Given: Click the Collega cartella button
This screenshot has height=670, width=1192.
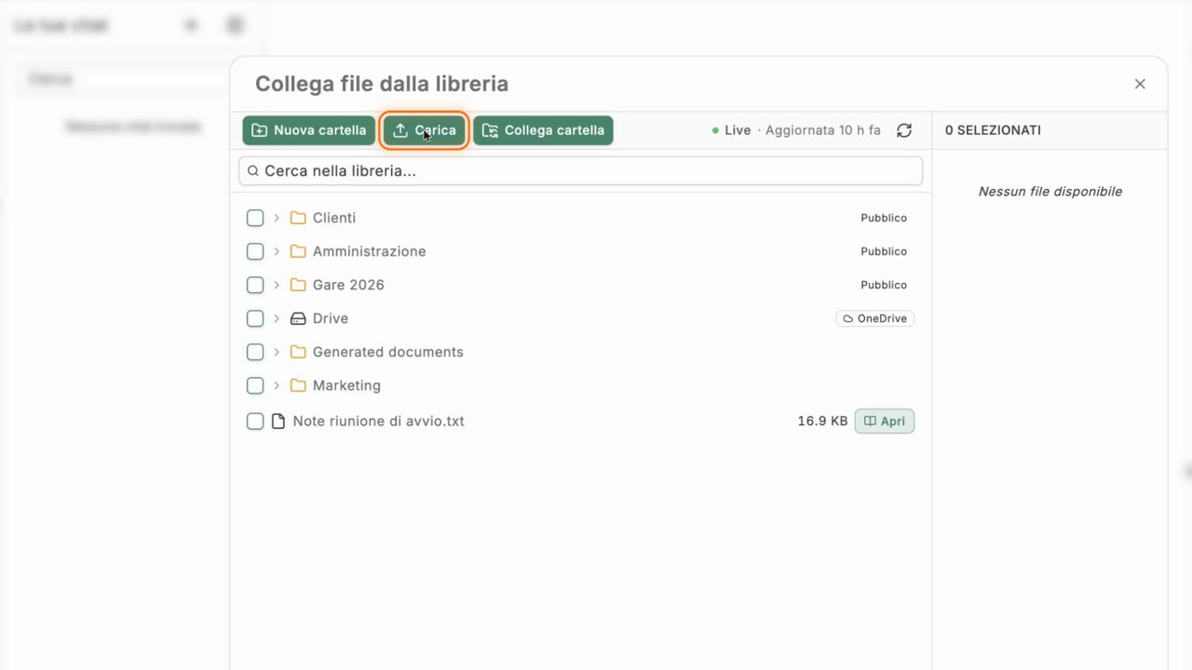Looking at the screenshot, I should (x=543, y=130).
